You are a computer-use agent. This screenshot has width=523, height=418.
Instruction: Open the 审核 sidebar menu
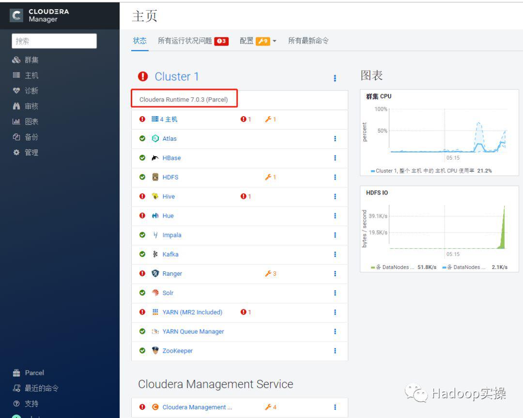pos(25,106)
